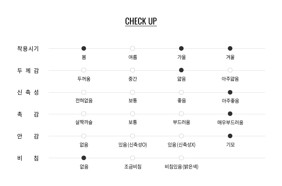
Task: Select the 여름 empty circle
Action: click(133, 48)
